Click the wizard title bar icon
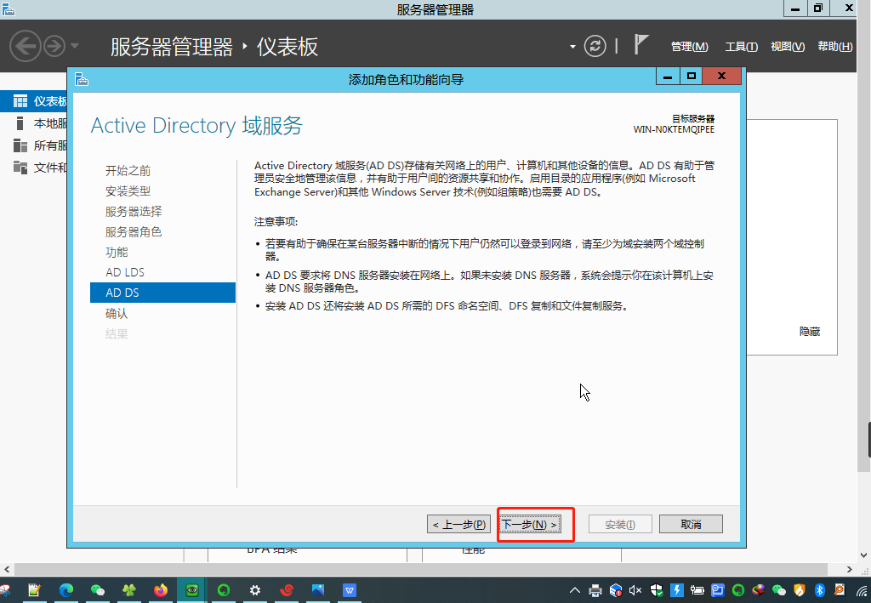Viewport: 871px width, 603px height. tap(82, 79)
